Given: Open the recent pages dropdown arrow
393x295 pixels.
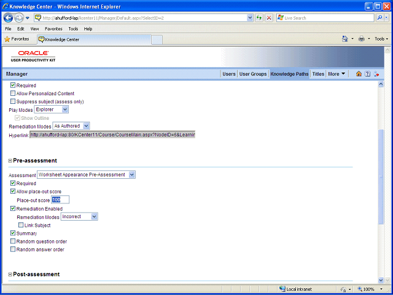Looking at the screenshot, I should click(28, 18).
